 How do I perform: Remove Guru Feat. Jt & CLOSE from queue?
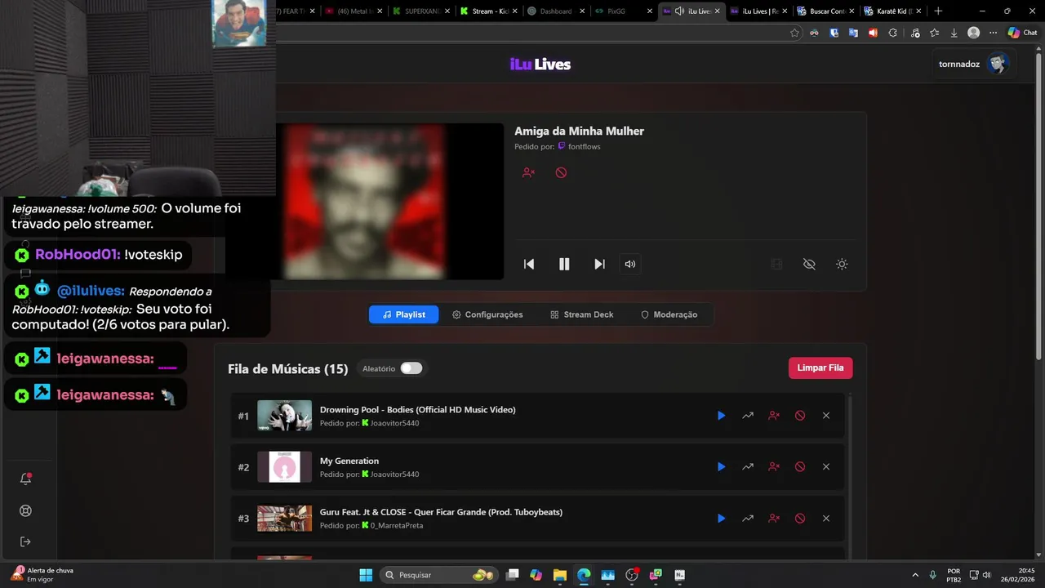point(826,519)
